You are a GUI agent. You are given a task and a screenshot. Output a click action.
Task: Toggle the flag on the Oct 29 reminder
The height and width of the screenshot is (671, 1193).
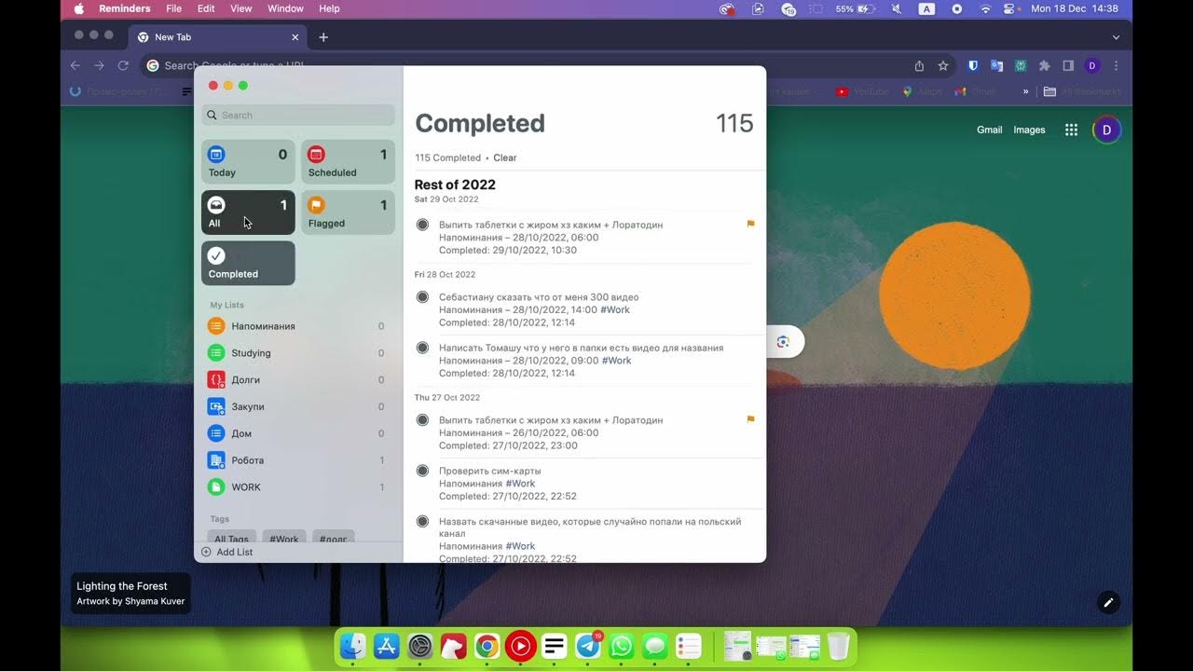coord(750,224)
